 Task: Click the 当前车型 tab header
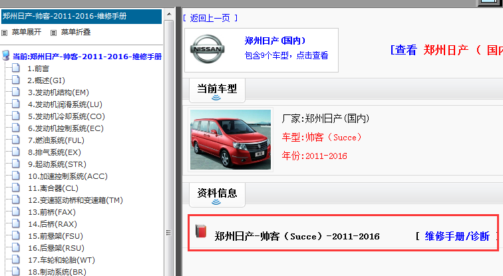[x=217, y=88]
